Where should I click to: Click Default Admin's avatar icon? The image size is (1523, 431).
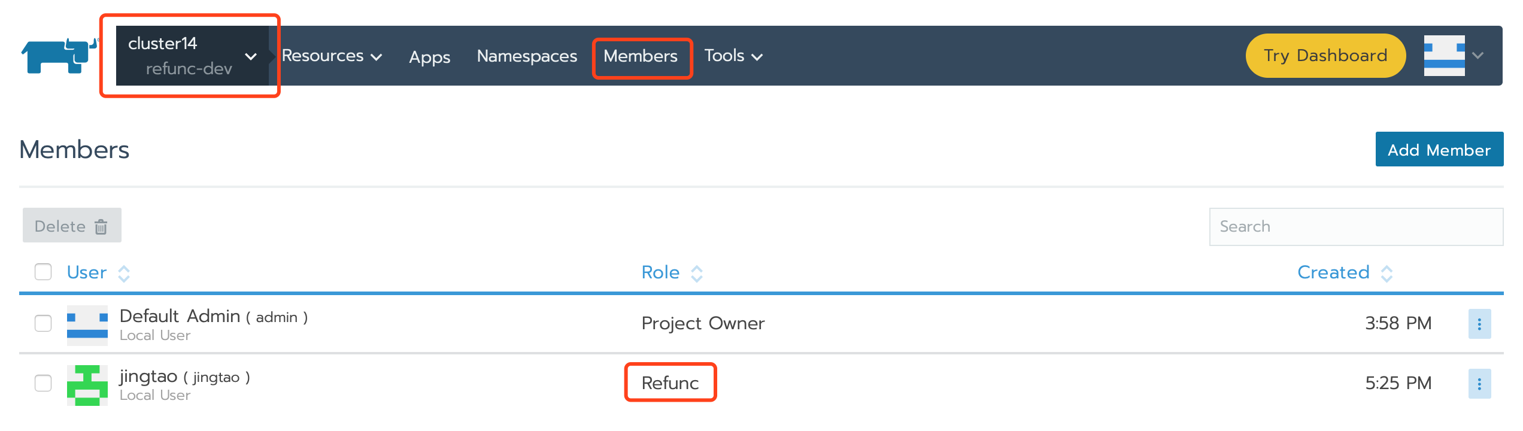[x=87, y=325]
